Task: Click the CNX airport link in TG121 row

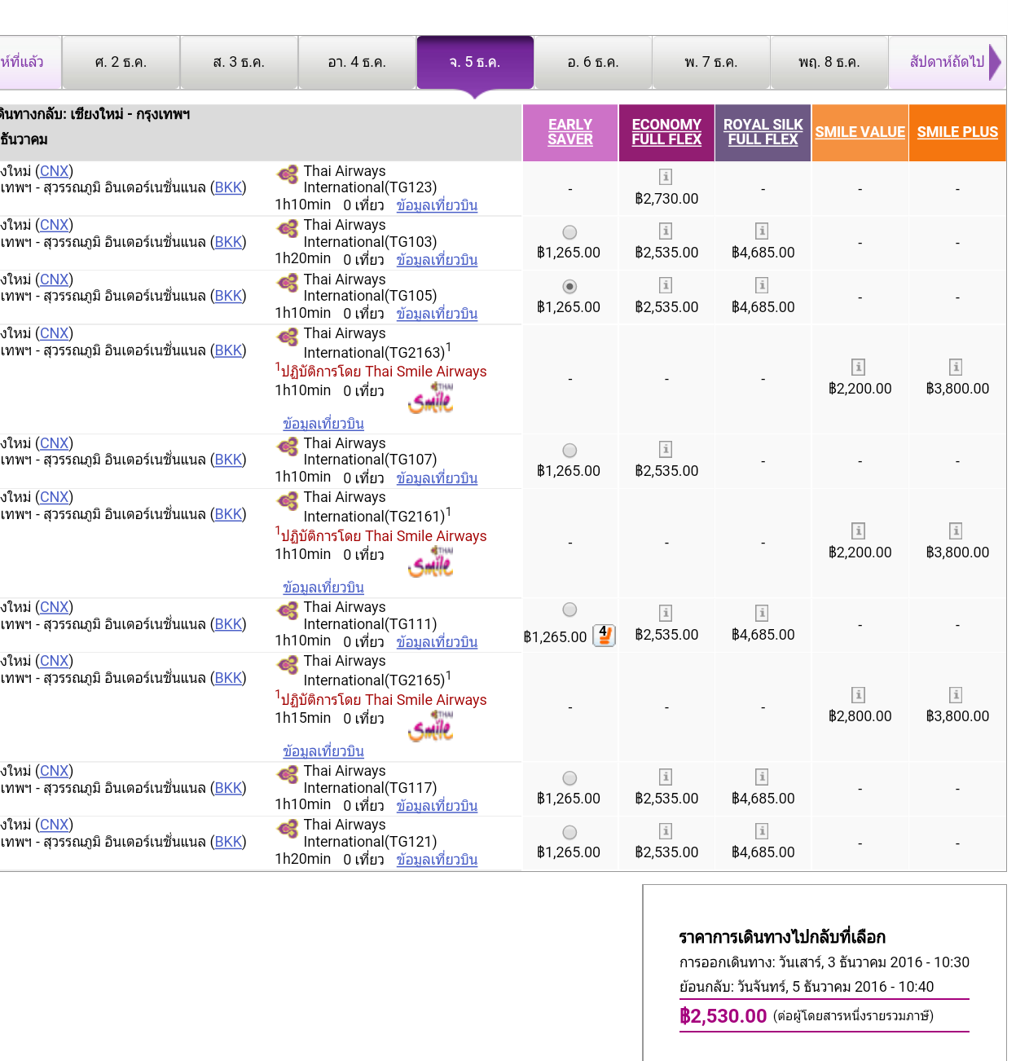Action: tap(55, 825)
